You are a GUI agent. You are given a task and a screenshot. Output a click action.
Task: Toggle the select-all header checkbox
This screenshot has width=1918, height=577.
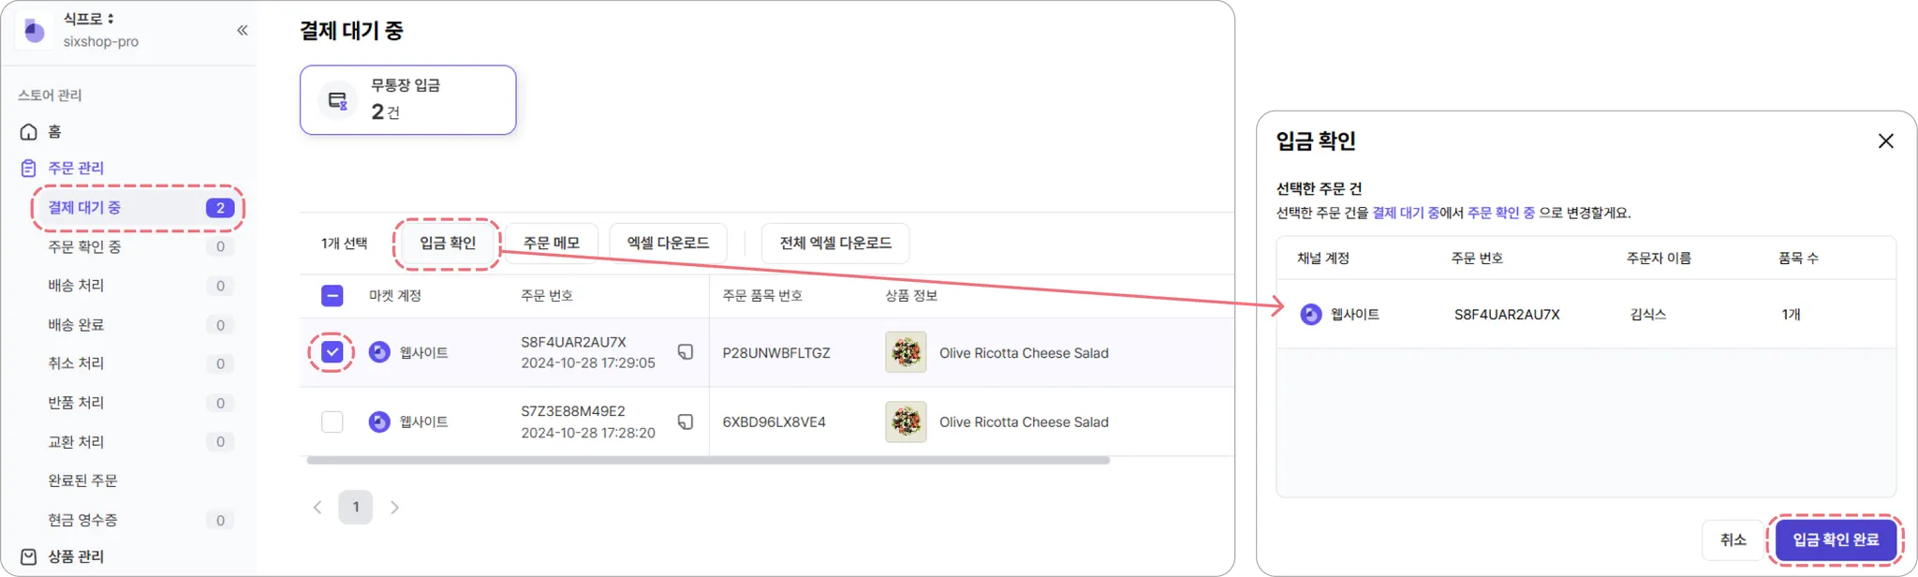click(x=332, y=296)
